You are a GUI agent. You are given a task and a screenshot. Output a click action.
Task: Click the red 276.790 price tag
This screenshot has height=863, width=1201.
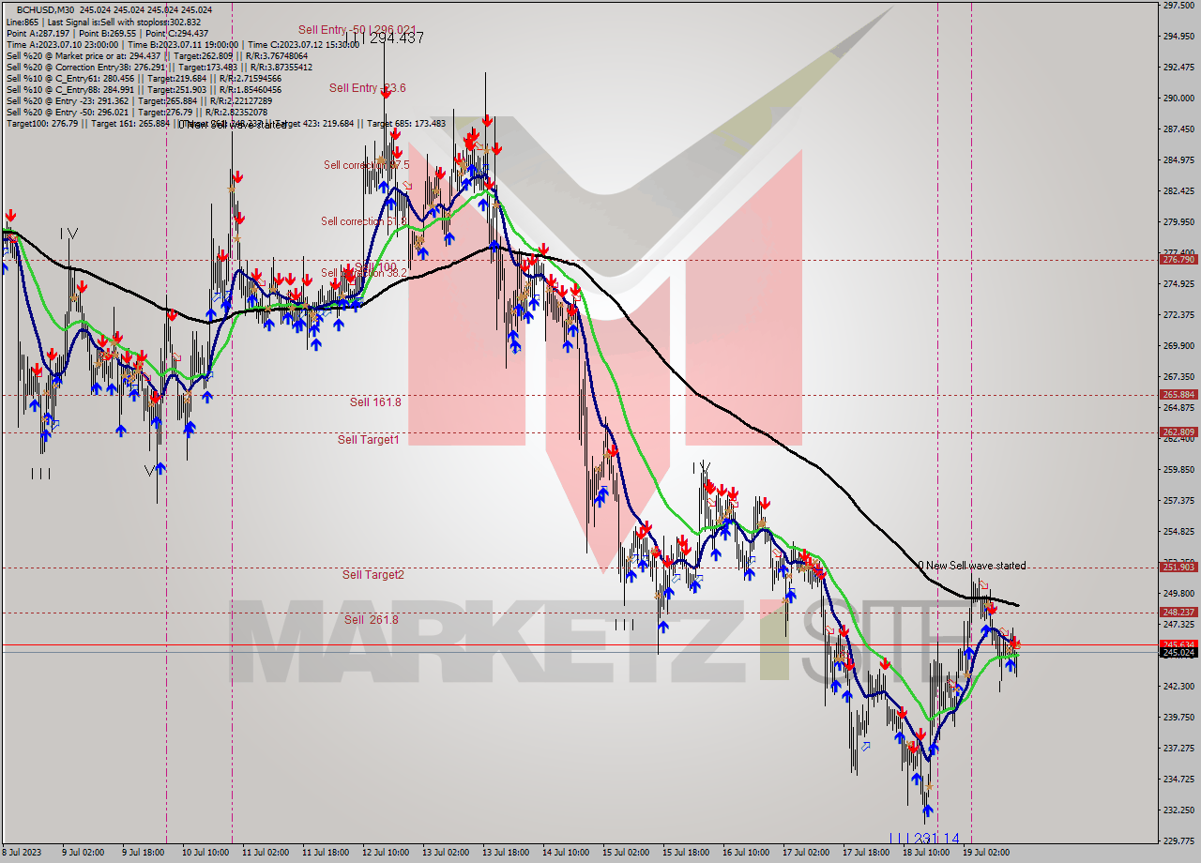[1178, 260]
